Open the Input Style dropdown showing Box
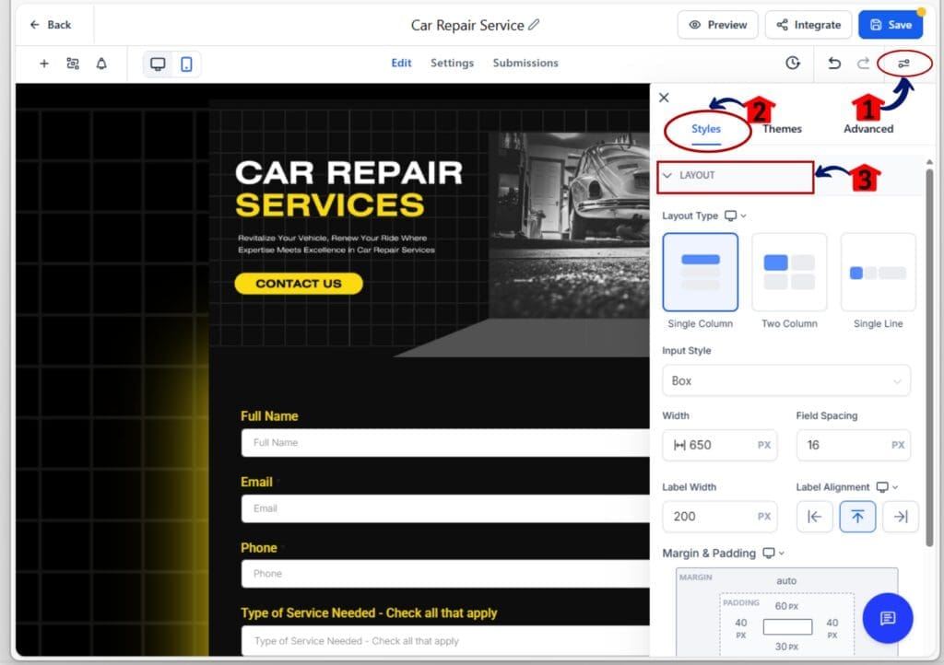Image resolution: width=944 pixels, height=665 pixels. (x=785, y=380)
